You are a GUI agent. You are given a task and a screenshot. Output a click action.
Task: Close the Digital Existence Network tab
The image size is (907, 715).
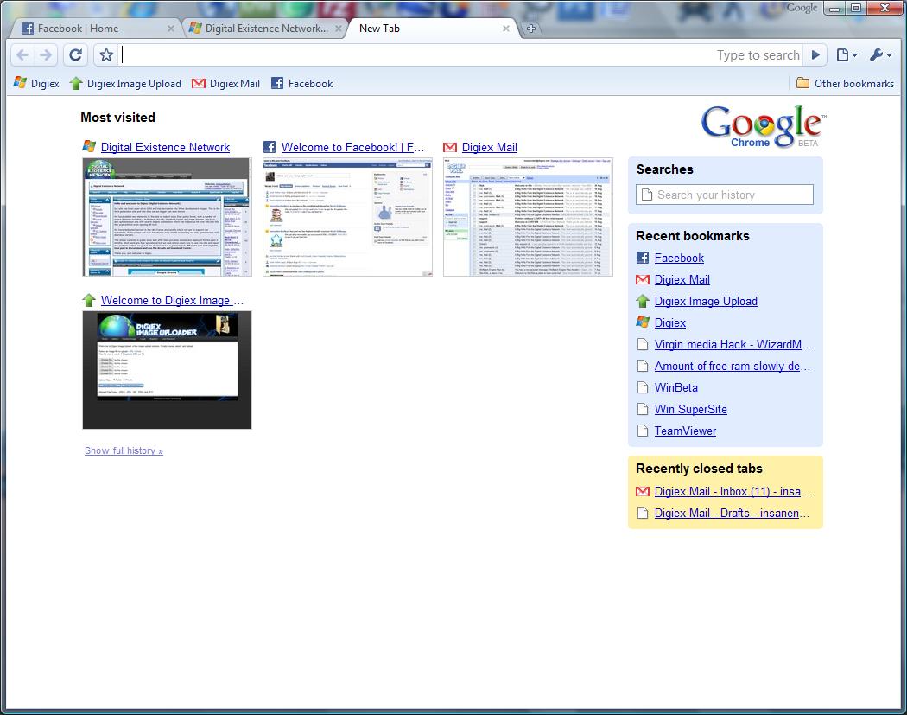point(339,29)
